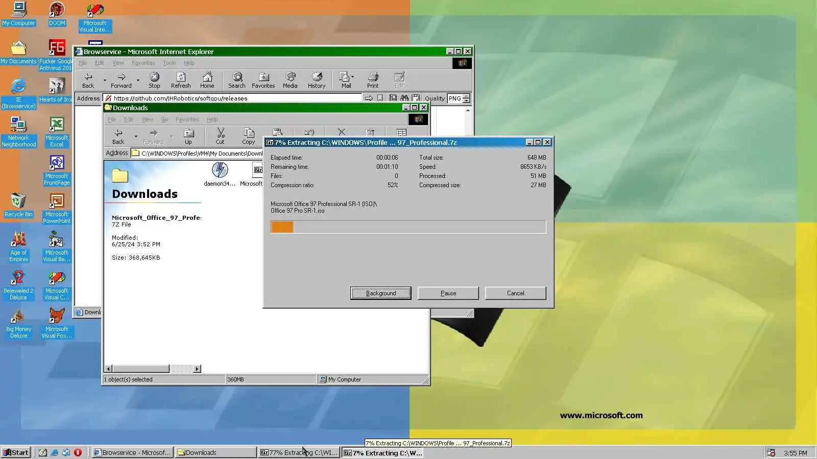This screenshot has width=817, height=459.
Task: Go Home in Internet Explorer toolbar
Action: (x=207, y=80)
